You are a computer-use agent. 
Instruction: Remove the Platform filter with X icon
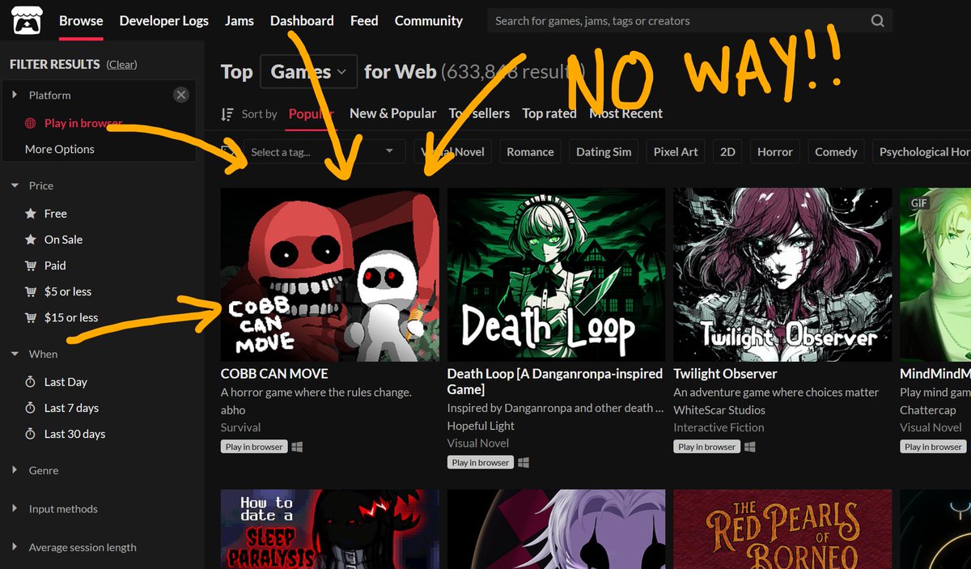tap(181, 95)
